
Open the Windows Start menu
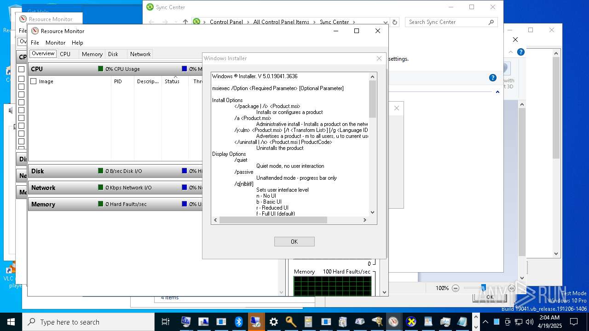click(11, 322)
